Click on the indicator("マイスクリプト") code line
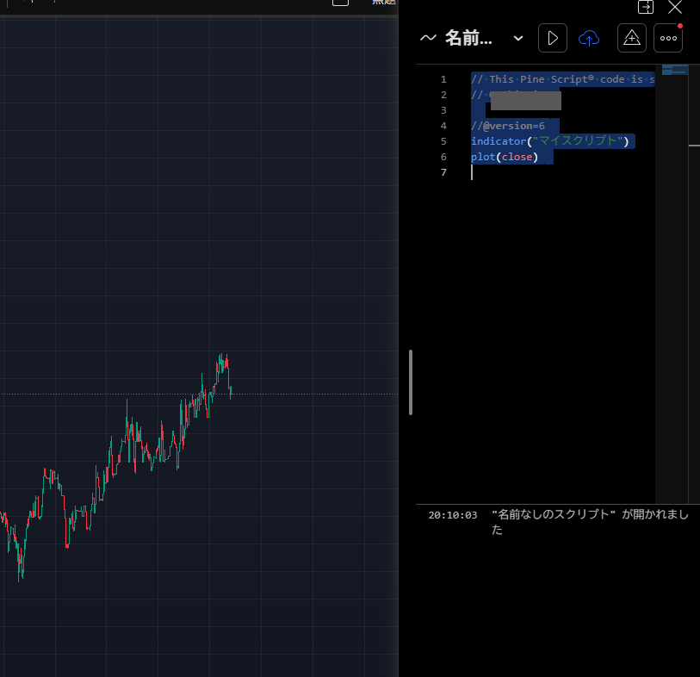The height and width of the screenshot is (677, 700). (x=550, y=141)
